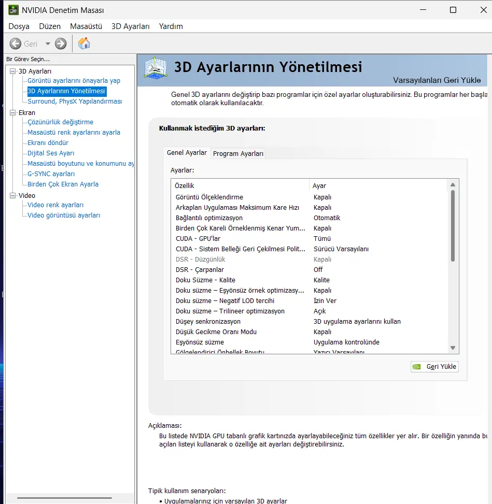This screenshot has height=504, width=492.
Task: Open Video görüntüsü ayarları page
Action: click(64, 215)
